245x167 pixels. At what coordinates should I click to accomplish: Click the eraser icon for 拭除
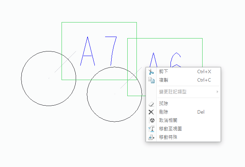pos(151,104)
